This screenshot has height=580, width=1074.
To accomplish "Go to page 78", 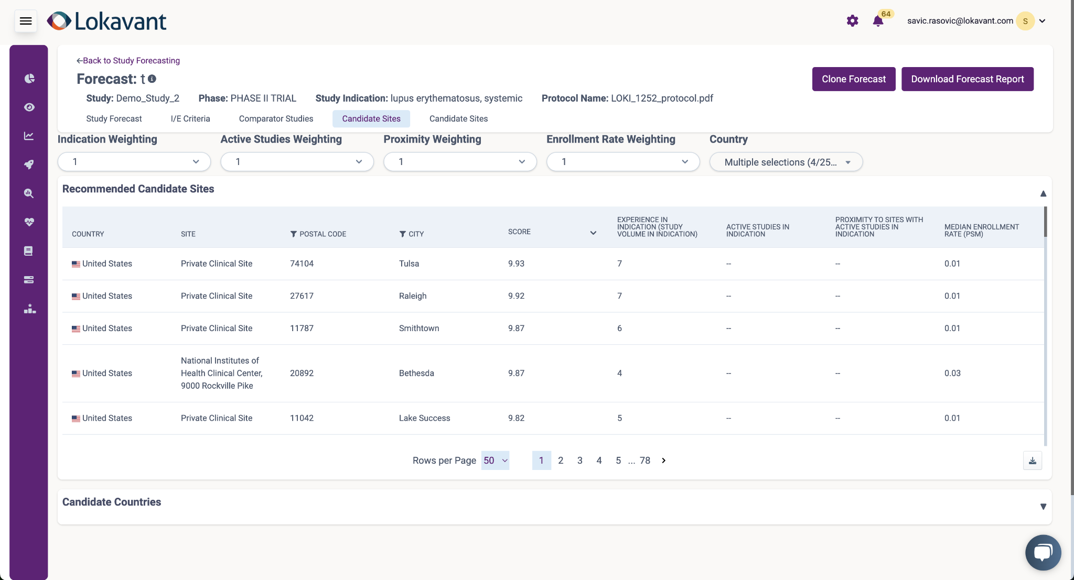I will 645,461.
